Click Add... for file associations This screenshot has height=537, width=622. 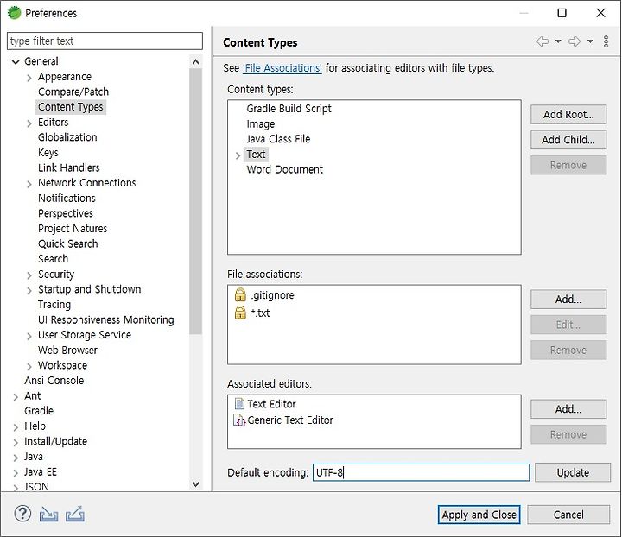tap(568, 299)
